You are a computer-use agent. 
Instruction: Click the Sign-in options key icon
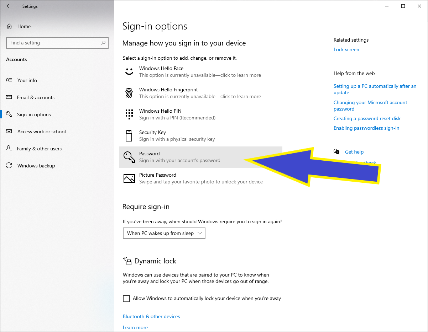9,114
